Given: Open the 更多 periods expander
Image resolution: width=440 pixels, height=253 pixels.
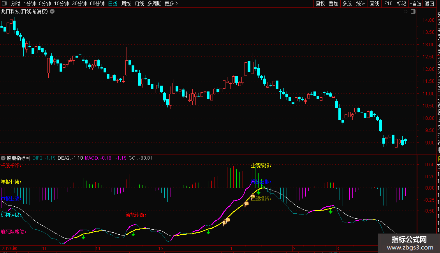Looking at the screenshot, I should tap(171, 4).
